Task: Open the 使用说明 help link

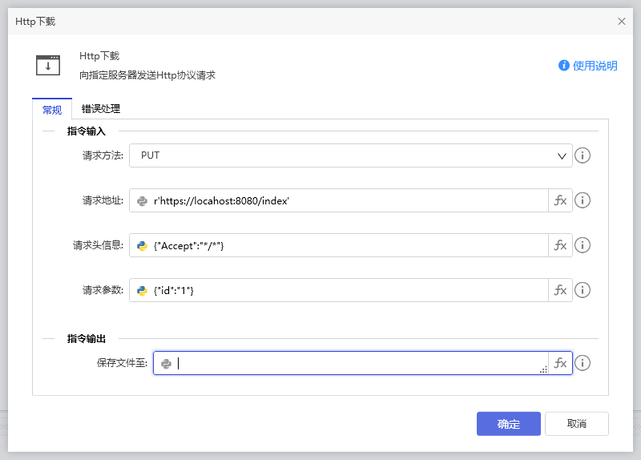Action: [x=588, y=66]
